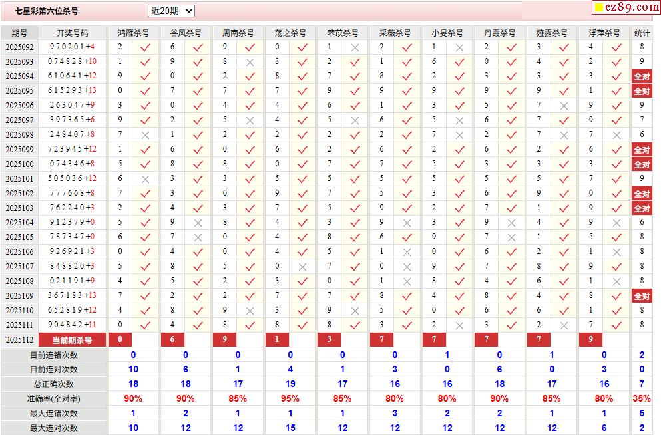Click the 谷风 cross mark in row 2025105
The height and width of the screenshot is (435, 661).
pyautogui.click(x=198, y=237)
